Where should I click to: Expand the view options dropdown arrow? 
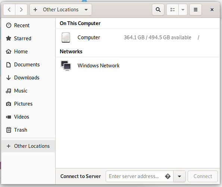pyautogui.click(x=183, y=10)
